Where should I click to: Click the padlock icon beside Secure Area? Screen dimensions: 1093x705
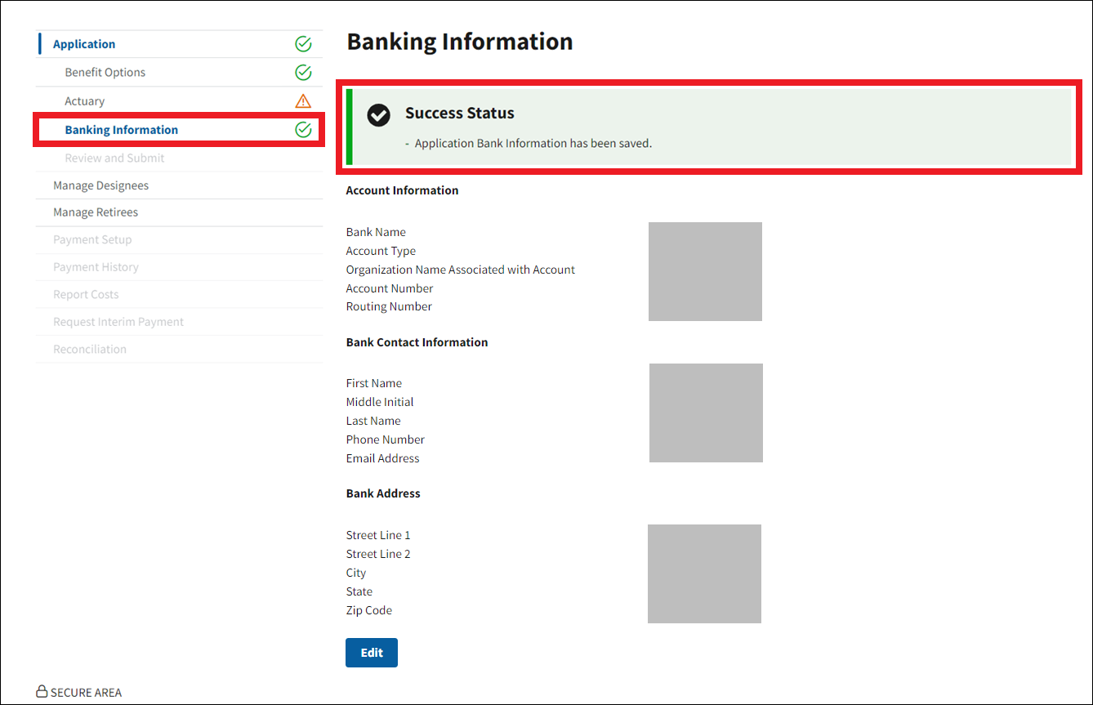(x=42, y=692)
